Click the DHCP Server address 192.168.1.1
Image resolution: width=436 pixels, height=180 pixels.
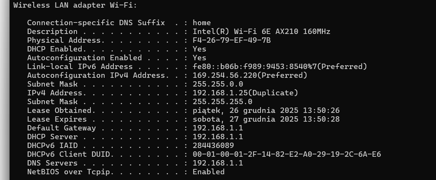(x=218, y=137)
